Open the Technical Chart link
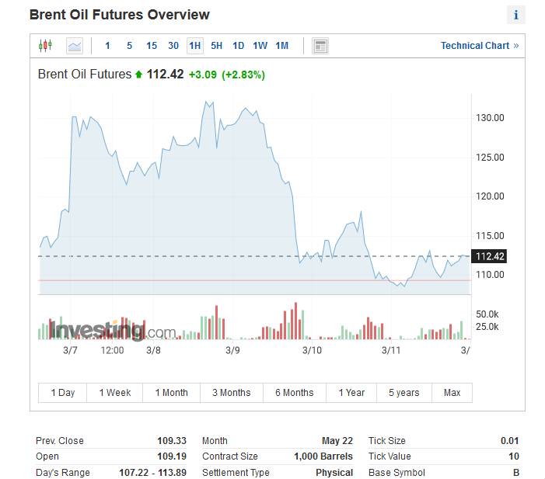The image size is (545, 479). (480, 46)
